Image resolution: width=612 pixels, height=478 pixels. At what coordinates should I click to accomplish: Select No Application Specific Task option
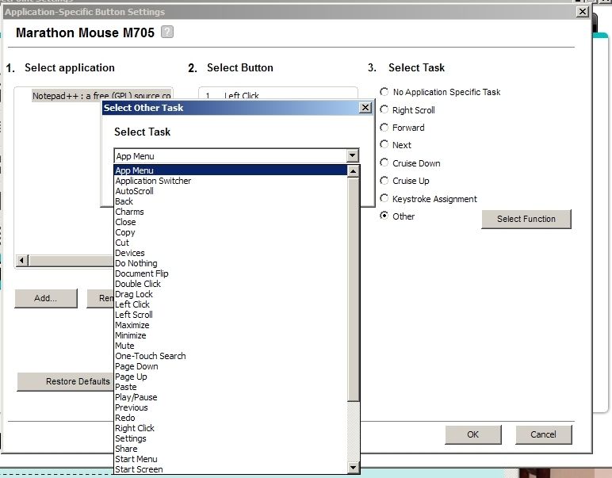pos(384,92)
